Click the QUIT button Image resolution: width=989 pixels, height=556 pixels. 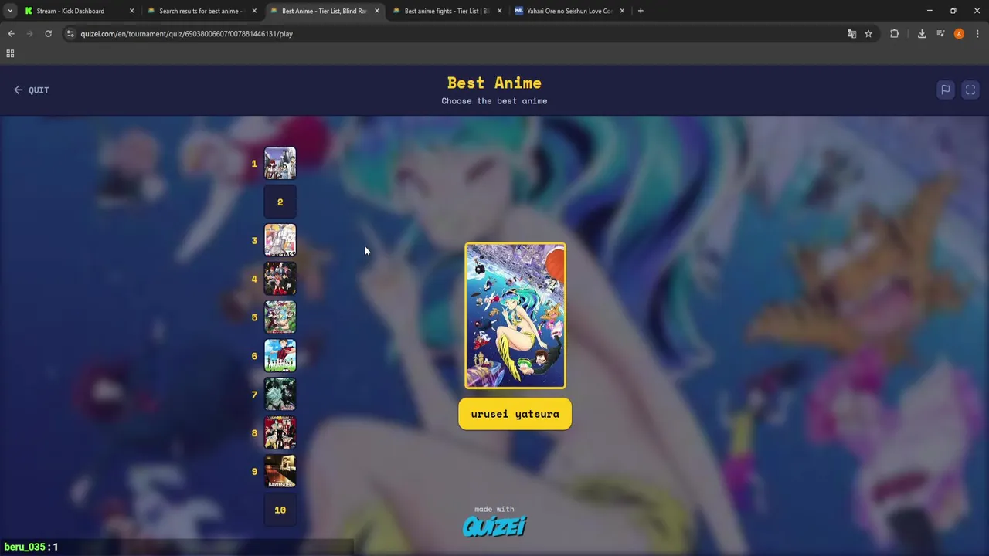tap(32, 90)
